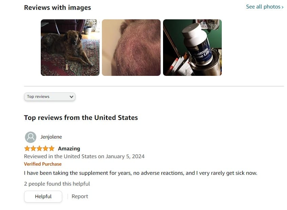
Task: Click the Top reviews from the United States heading
Action: 81,118
